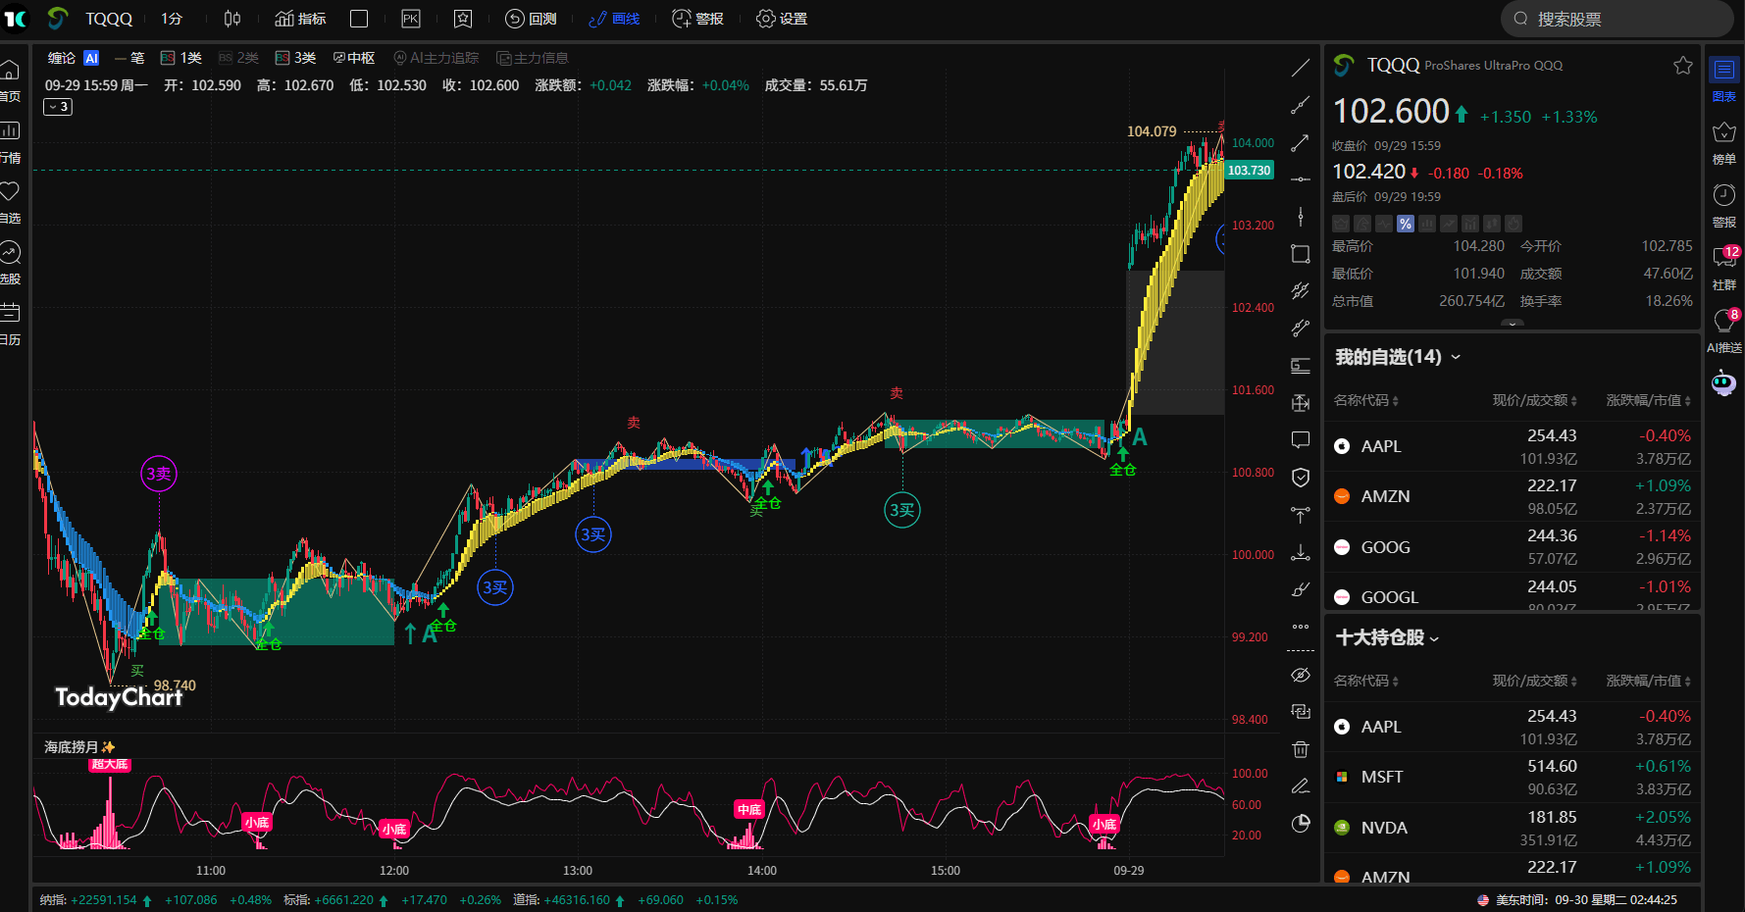Expand the 我的自选(14) watchlist dropdown
This screenshot has width=1745, height=912.
1456,357
